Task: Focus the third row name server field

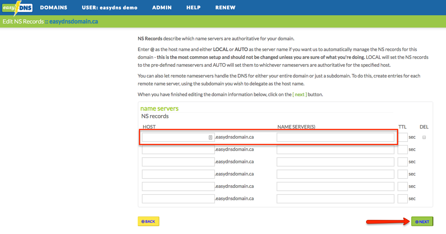Action: tap(336, 162)
